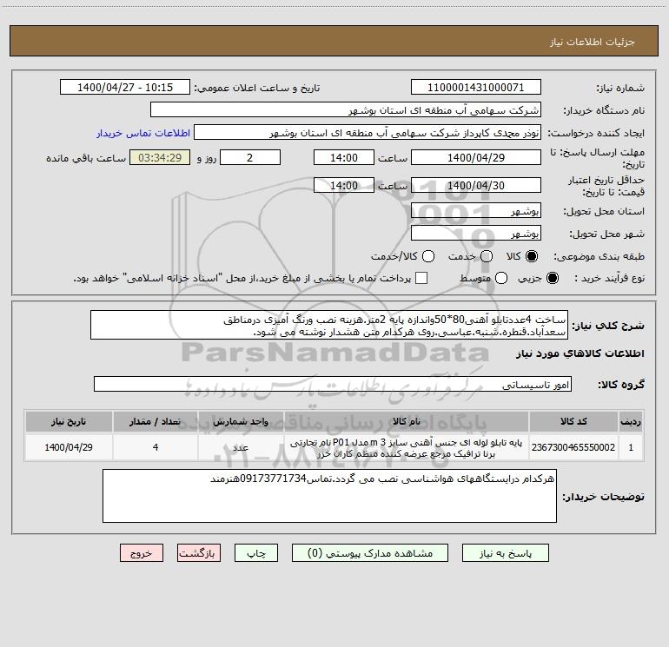Viewport: 669px width, 647px height.
Task: Click the نام دستگاه خریدار field
Action: pos(346,110)
